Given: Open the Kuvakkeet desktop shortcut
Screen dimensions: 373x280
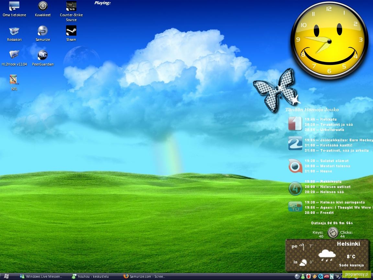Looking at the screenshot, I should [x=43, y=9].
